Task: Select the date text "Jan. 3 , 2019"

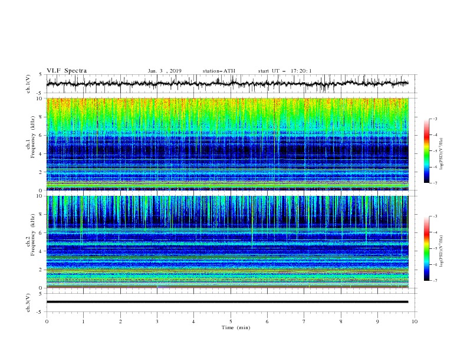Action: (165, 71)
